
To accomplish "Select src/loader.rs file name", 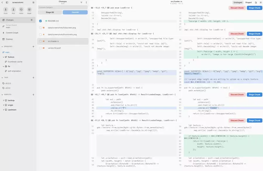I will coord(53,41).
